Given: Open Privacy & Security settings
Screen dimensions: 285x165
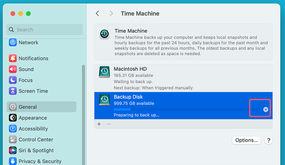Looking at the screenshot, I should (x=40, y=161).
